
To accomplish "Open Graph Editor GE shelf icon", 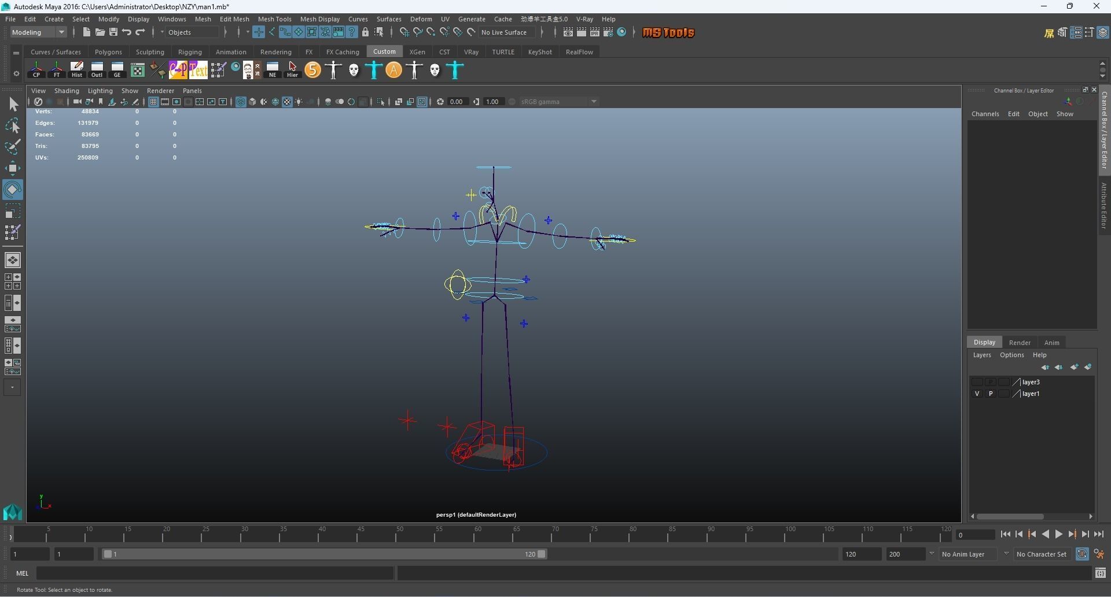I will pos(117,70).
